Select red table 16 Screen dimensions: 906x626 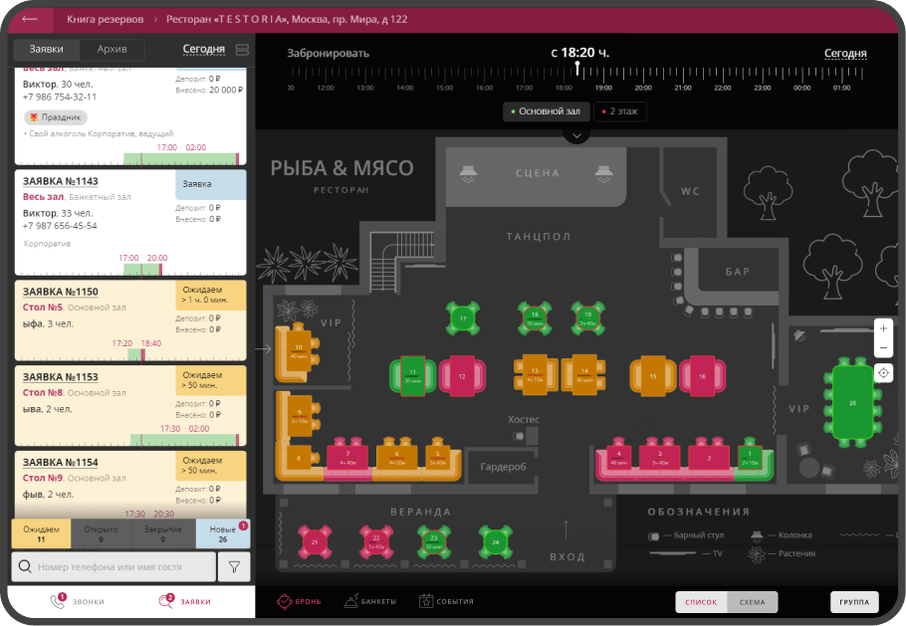pyautogui.click(x=702, y=376)
